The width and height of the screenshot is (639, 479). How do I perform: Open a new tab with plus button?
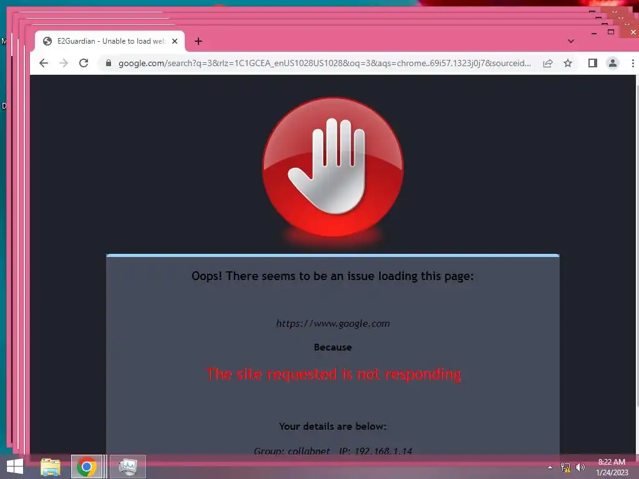pos(198,41)
